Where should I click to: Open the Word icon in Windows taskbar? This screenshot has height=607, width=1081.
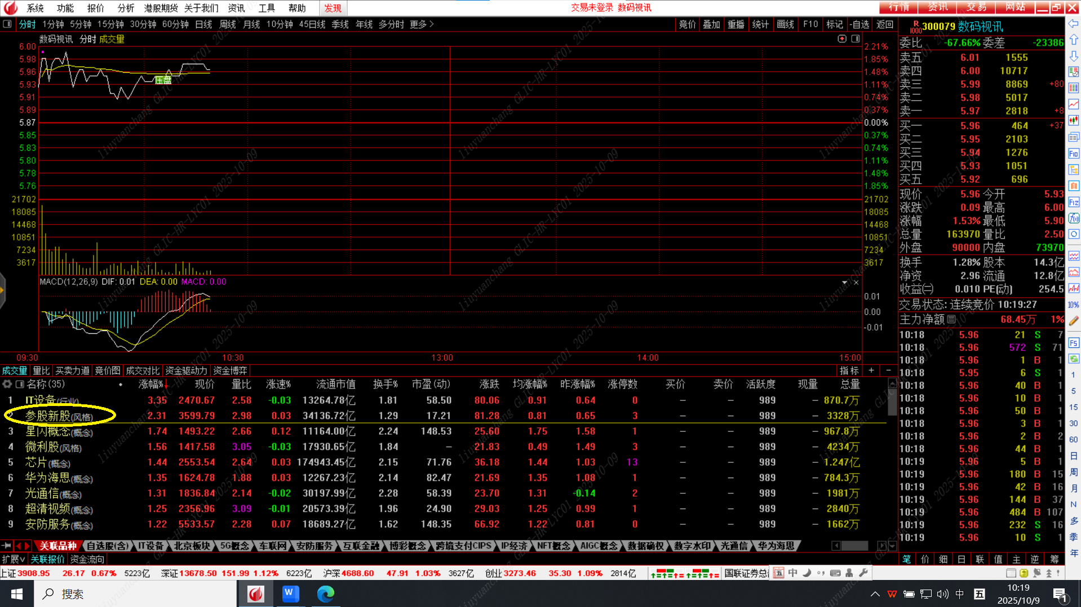[290, 593]
